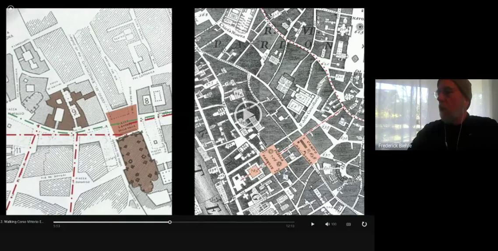Click the number 8 block on the left map
498x251 pixels.
pos(146,99)
